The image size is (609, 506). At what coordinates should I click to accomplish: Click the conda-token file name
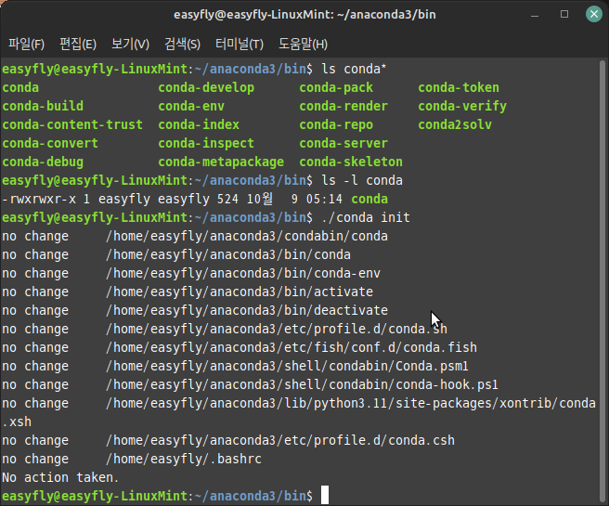[459, 88]
